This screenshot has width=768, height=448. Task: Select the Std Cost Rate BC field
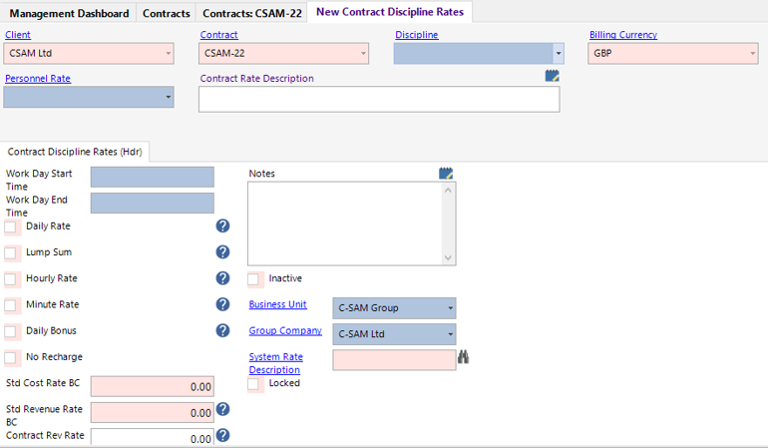pyautogui.click(x=153, y=387)
